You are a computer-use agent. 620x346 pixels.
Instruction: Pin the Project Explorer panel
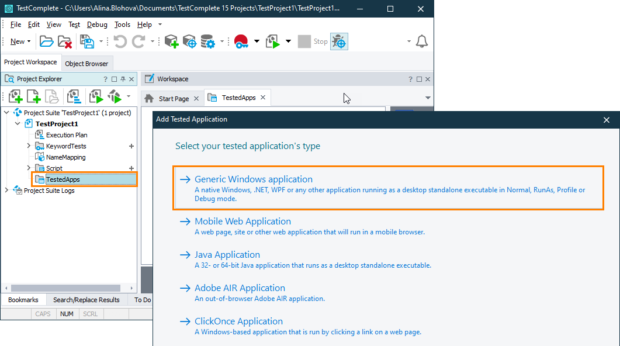pos(123,78)
